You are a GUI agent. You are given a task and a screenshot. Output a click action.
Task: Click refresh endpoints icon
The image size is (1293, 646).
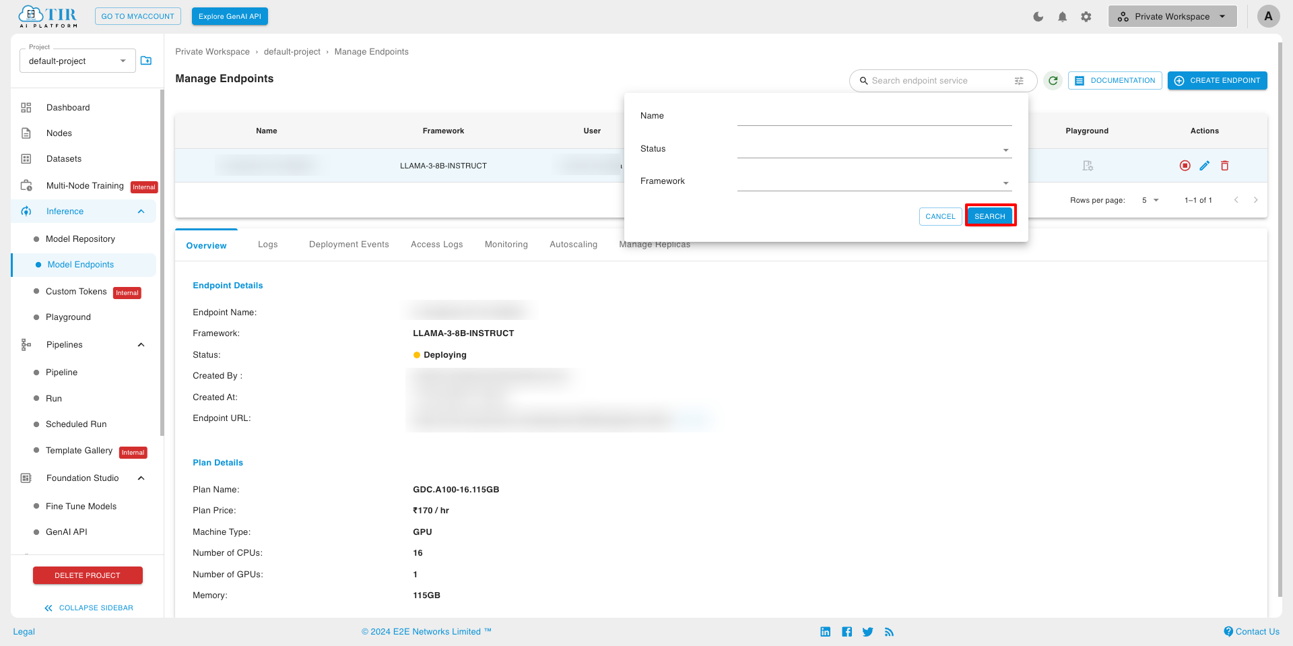click(x=1053, y=80)
